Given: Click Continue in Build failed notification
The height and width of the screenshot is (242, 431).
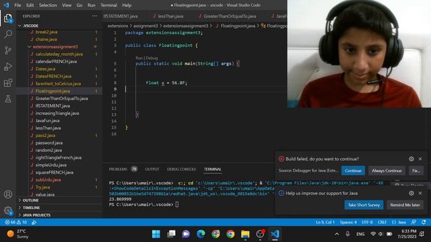Looking at the screenshot, I should 353,170.
